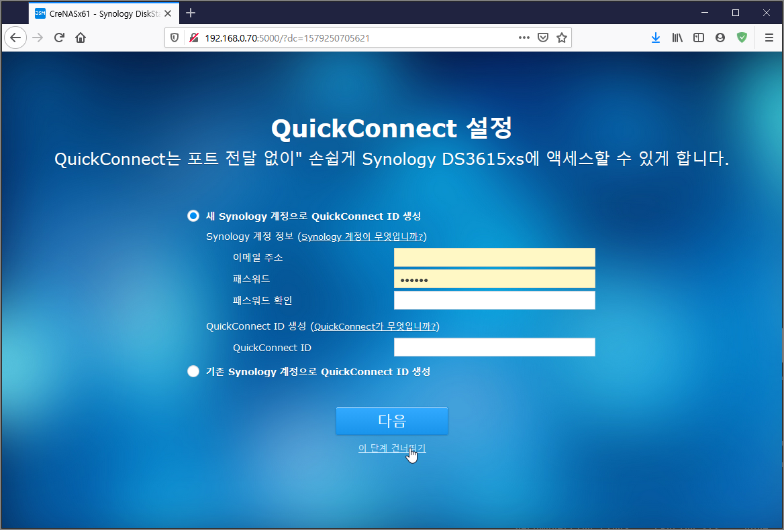Select 기존 Synology 계정으로 QuickConnect ID 생성 radio
This screenshot has height=530, width=784.
tap(193, 372)
